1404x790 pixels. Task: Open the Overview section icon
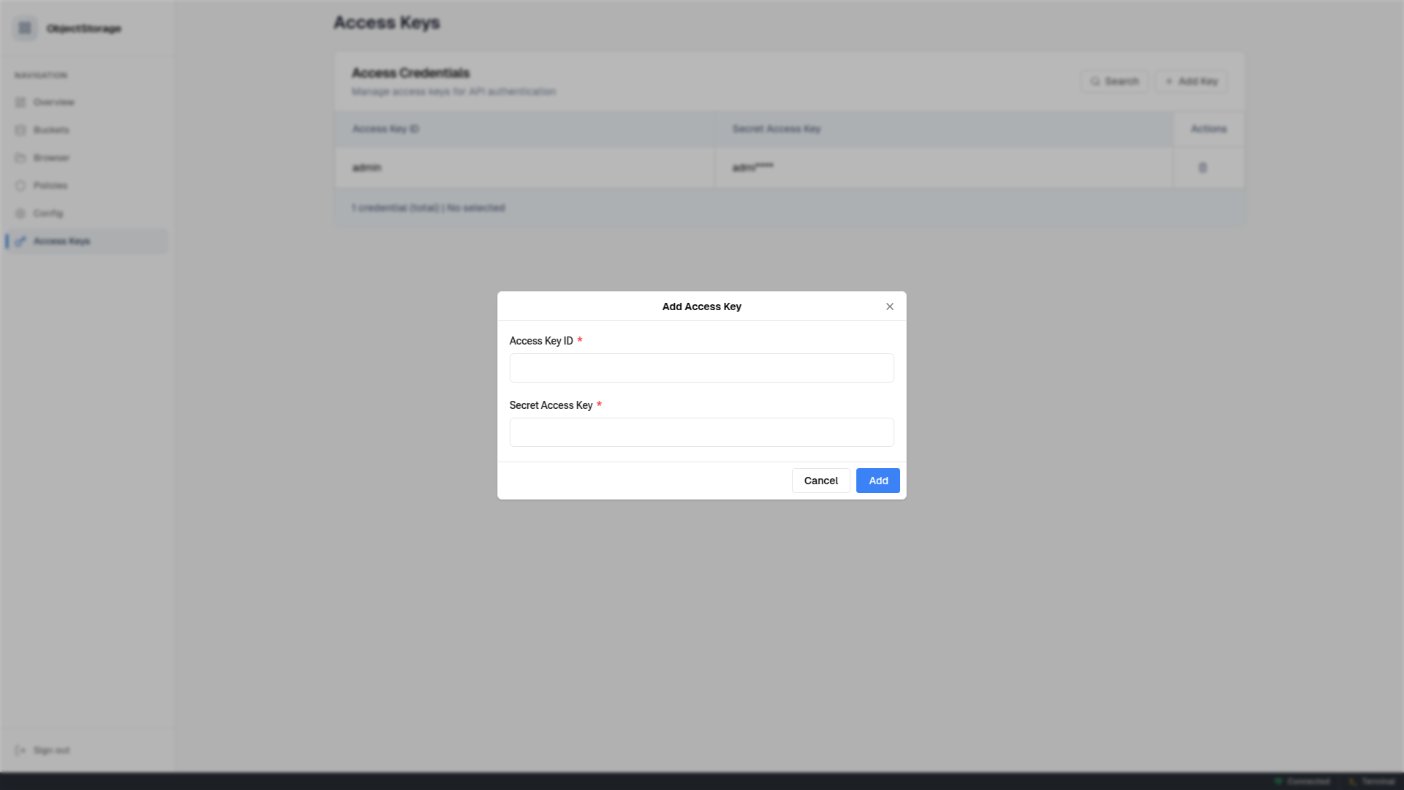(22, 102)
